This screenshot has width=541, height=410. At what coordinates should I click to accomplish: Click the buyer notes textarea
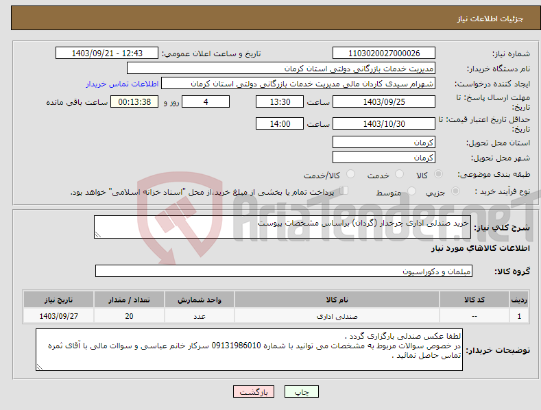click(249, 350)
